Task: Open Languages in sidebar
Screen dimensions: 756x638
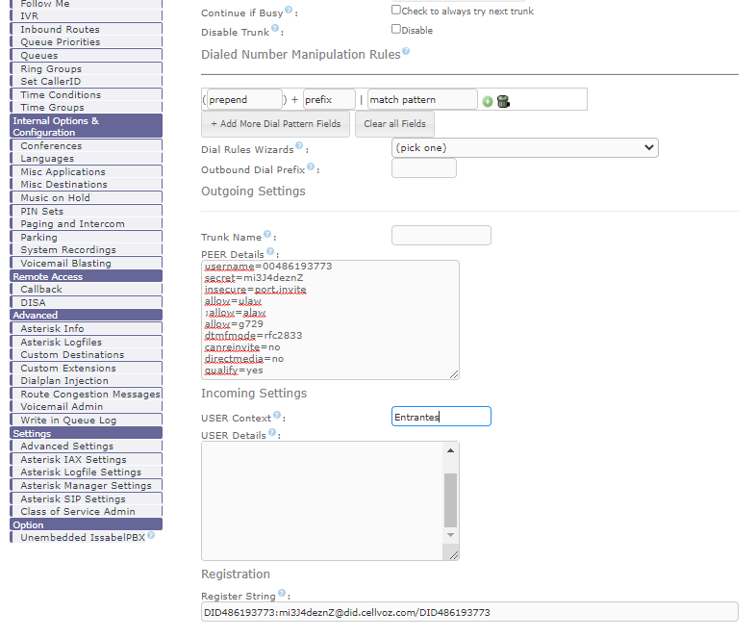Action: click(47, 159)
